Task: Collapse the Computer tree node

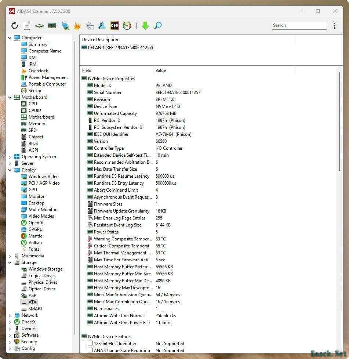Action: [10, 38]
